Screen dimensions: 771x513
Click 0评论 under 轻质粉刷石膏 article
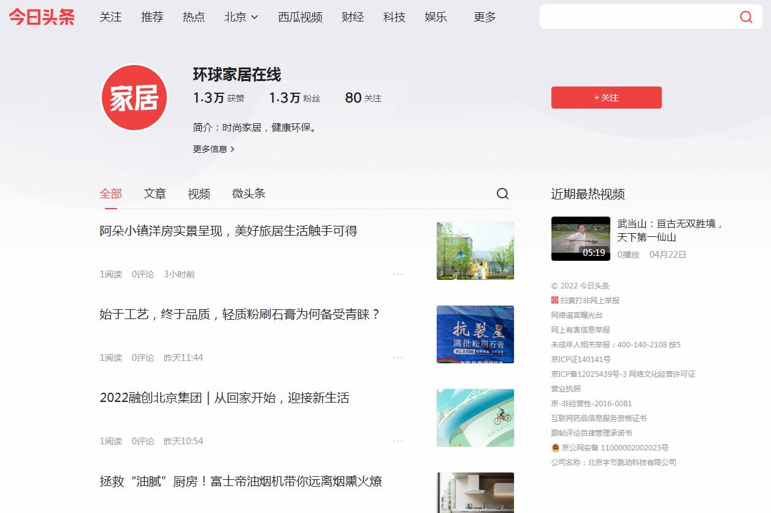(143, 358)
